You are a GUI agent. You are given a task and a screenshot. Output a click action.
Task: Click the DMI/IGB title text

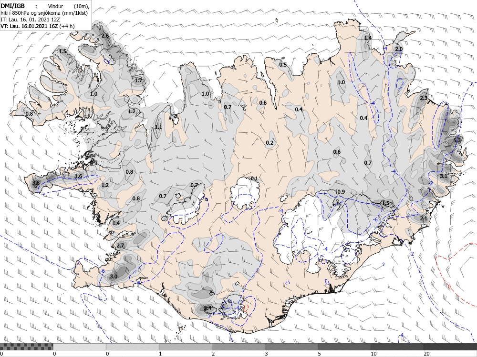[x=12, y=6]
